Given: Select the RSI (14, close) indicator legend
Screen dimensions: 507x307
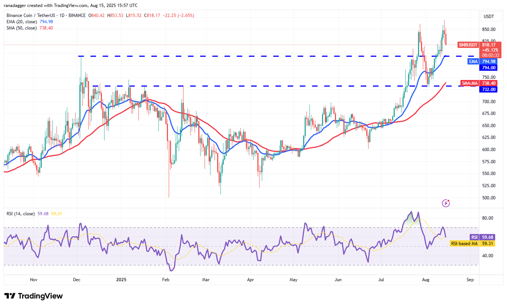Looking at the screenshot, I should 21,214.
